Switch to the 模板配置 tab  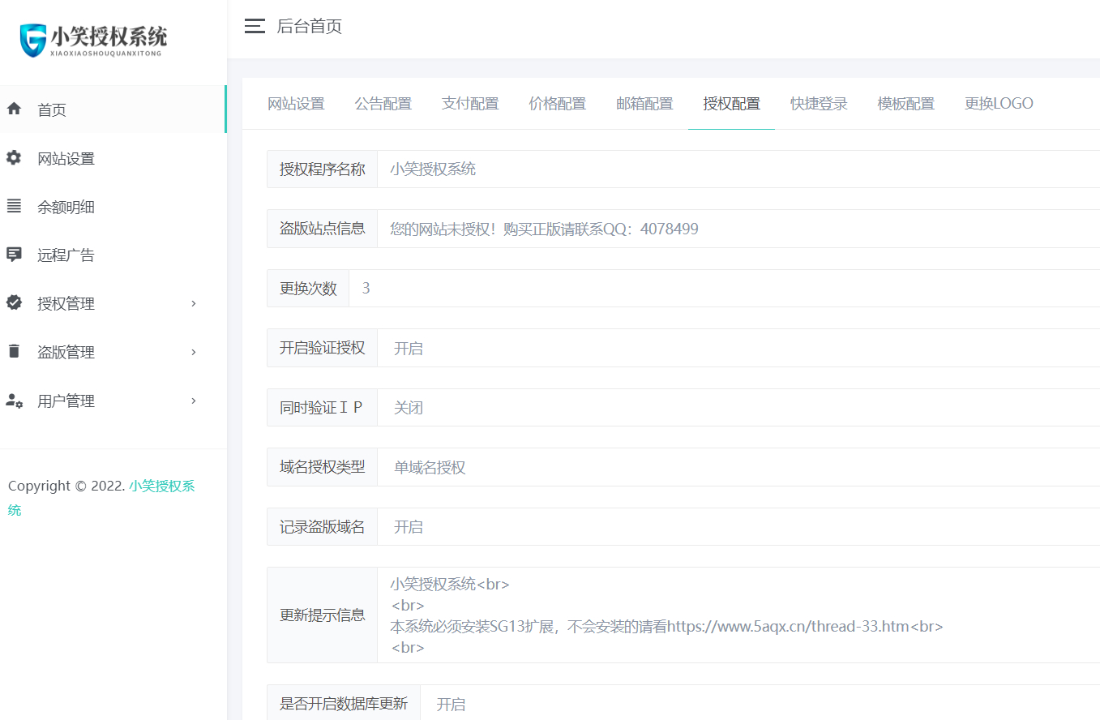tap(906, 104)
